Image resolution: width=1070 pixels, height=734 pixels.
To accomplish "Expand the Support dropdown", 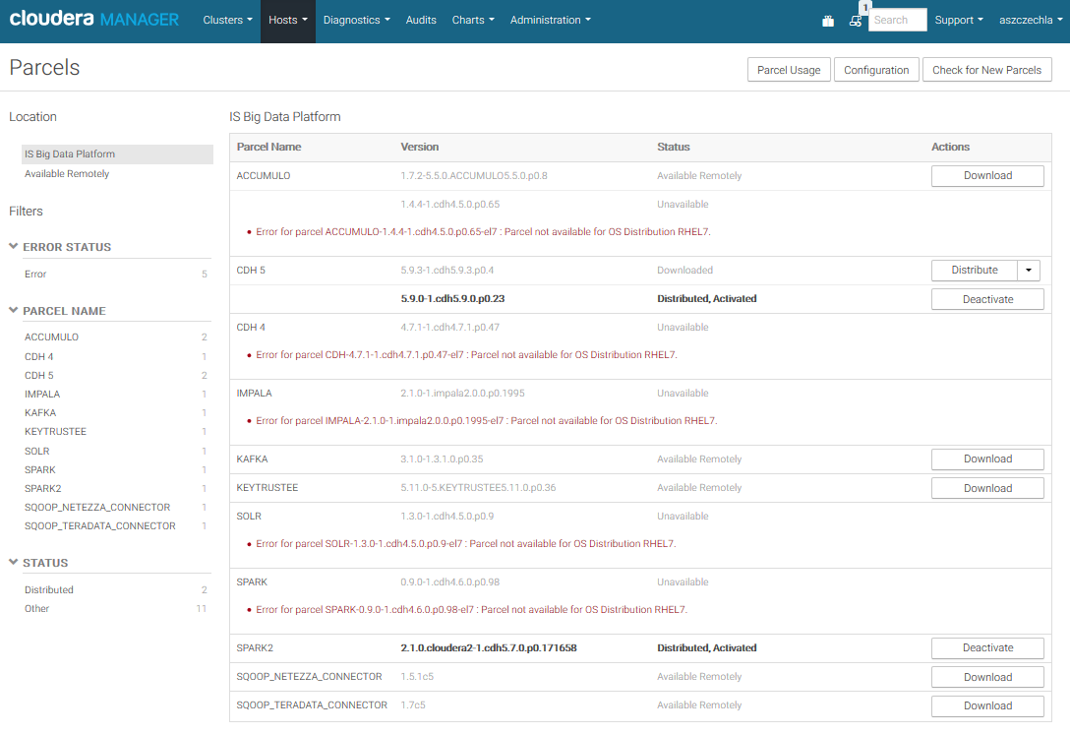I will (x=958, y=20).
